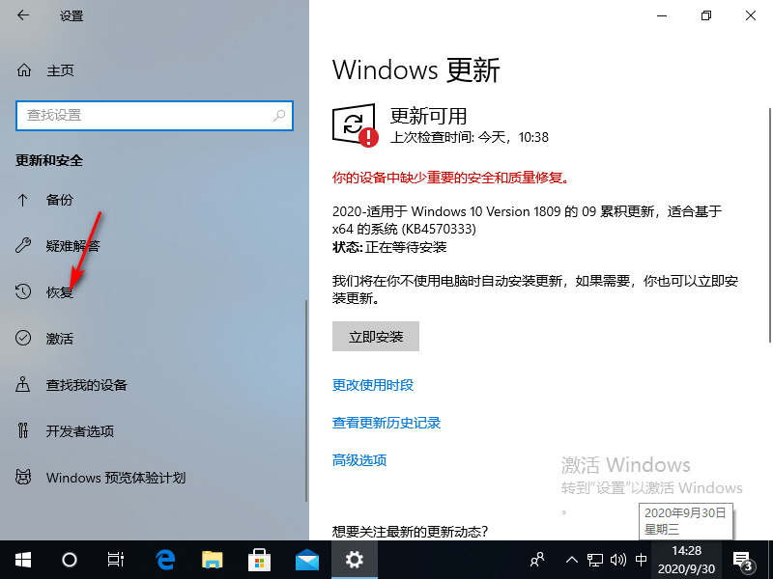
Task: Open the 激活 activation page
Action: pos(59,339)
